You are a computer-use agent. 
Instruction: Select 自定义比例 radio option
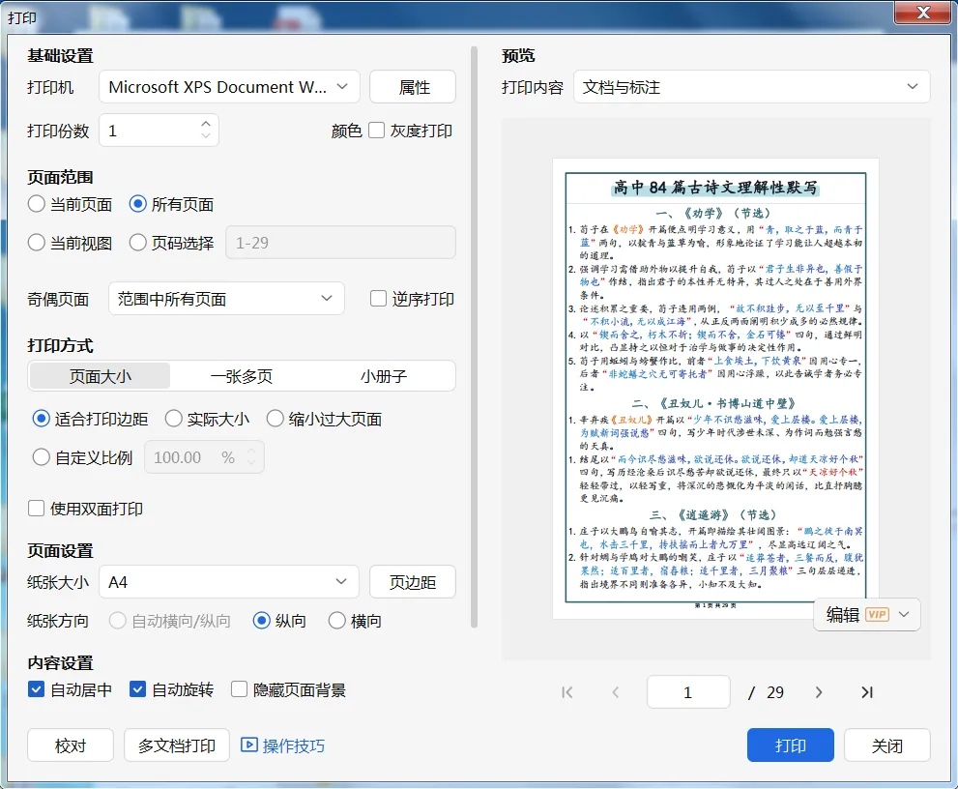tap(41, 456)
